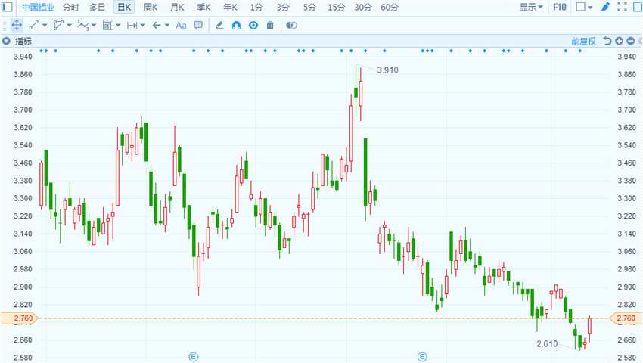Select the comment bubble note tool

tap(198, 26)
